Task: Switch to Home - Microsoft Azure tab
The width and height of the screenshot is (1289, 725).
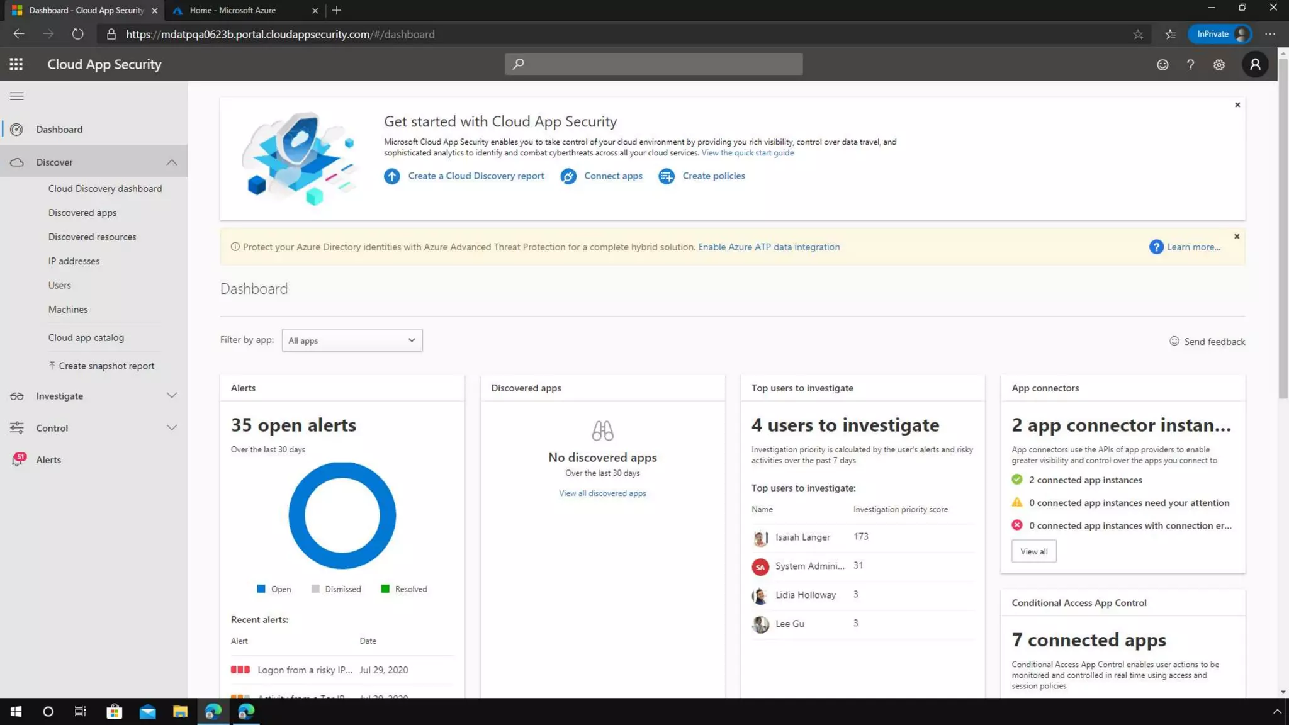Action: point(233,10)
